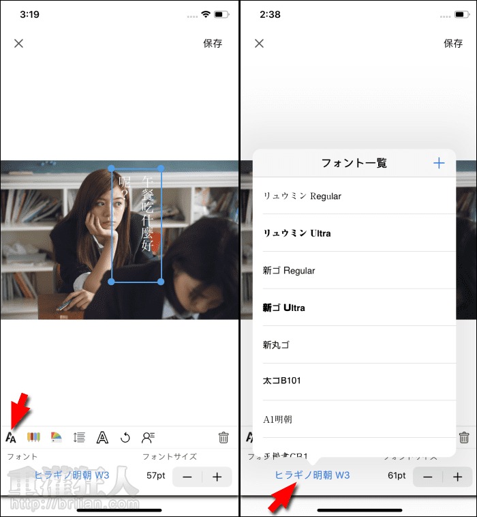477x517 pixels.
Task: Tap the font (AA) icon in left toolbar
Action: tap(11, 438)
